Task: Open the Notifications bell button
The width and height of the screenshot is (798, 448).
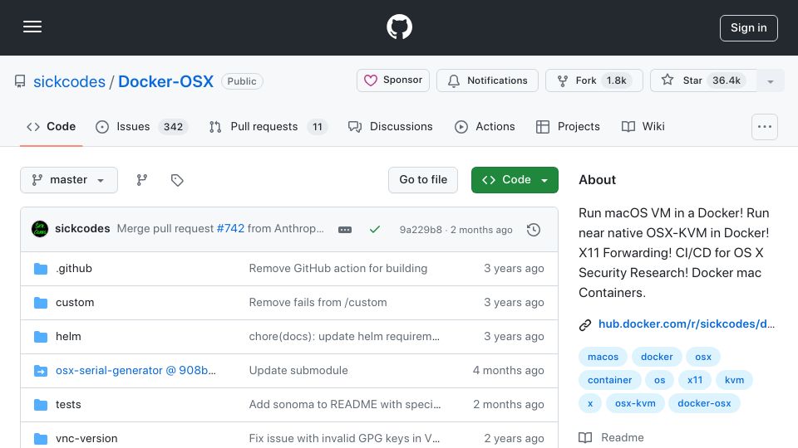Action: click(487, 80)
